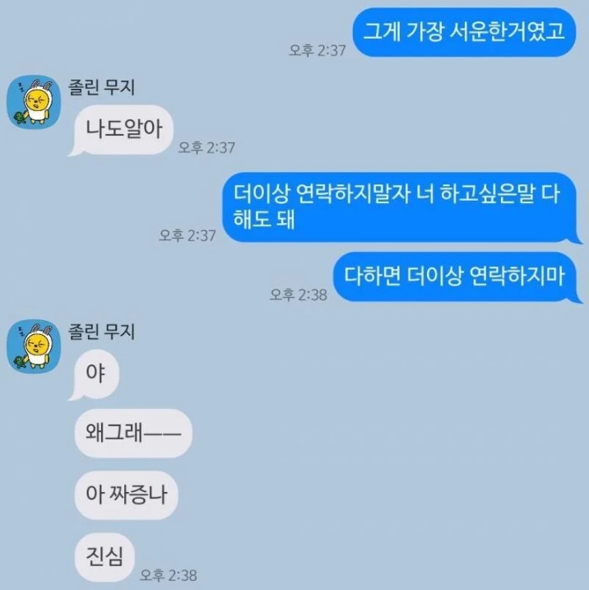Tap the white bubble 아 짜증나
The image size is (589, 590).
pos(127,495)
